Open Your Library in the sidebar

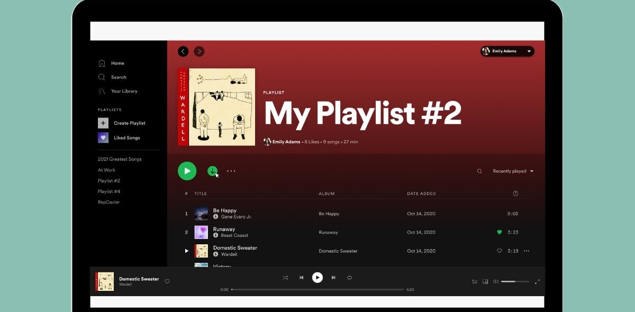click(x=124, y=91)
